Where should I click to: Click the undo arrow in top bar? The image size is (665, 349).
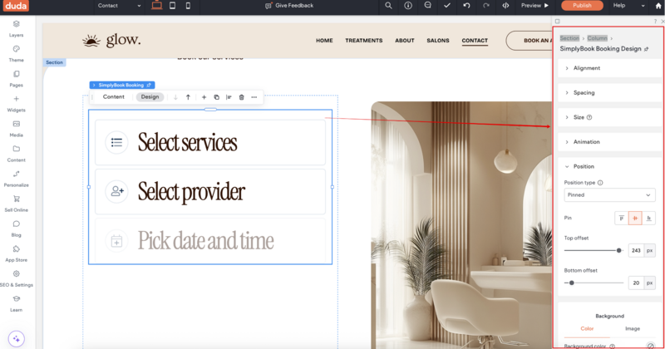point(466,6)
